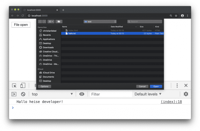
Task: Cancel the file dialog
Action: point(142,87)
